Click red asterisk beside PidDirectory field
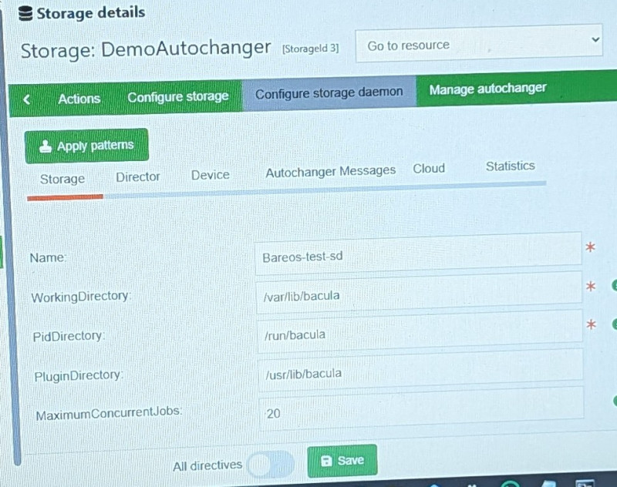Viewport: 617px width, 487px height. (591, 325)
